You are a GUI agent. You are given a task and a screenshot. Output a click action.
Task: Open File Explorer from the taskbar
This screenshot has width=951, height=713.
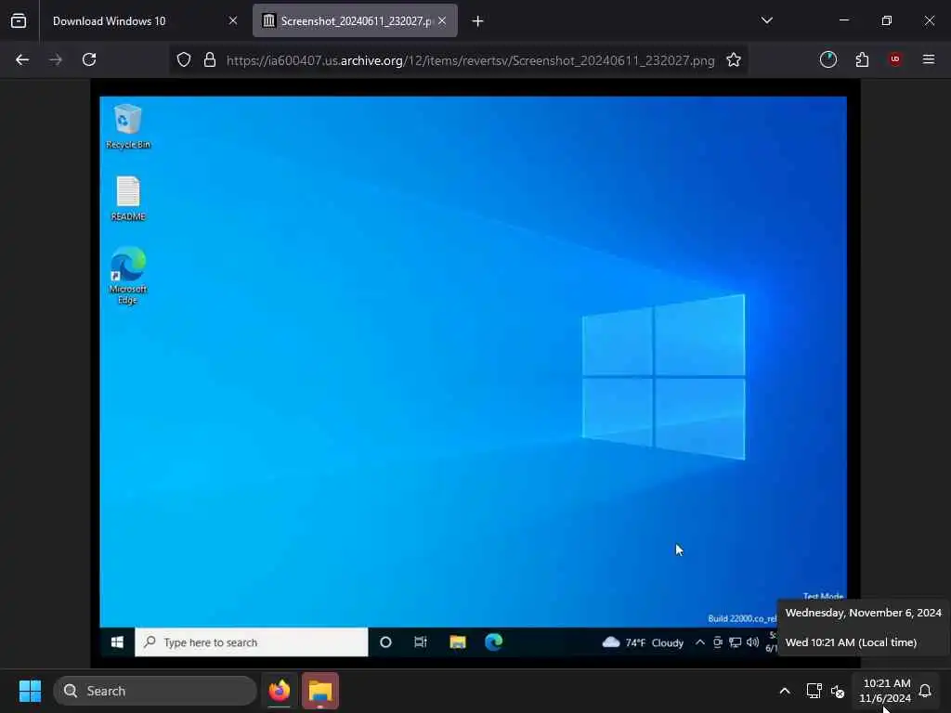(320, 691)
